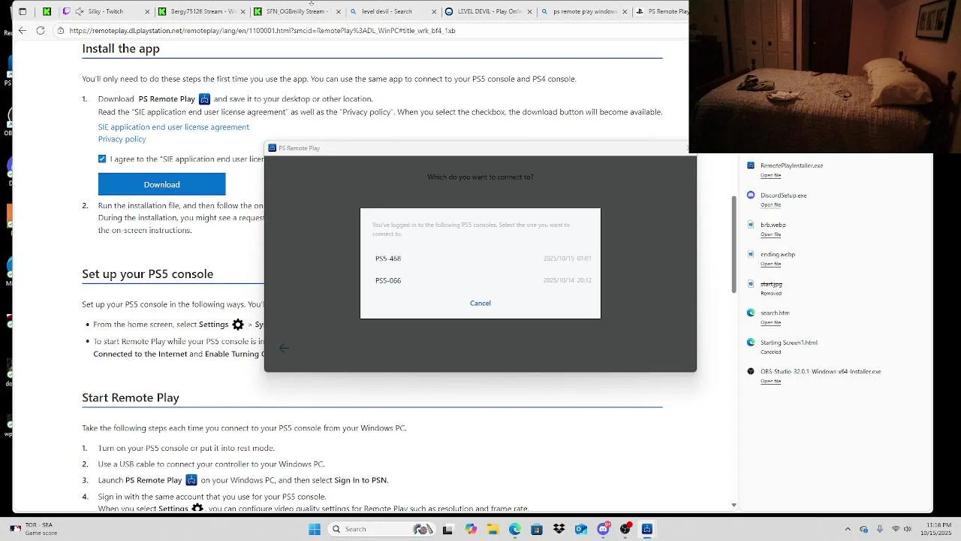Open Discord from the taskbar
The width and height of the screenshot is (961, 541).
(x=603, y=529)
